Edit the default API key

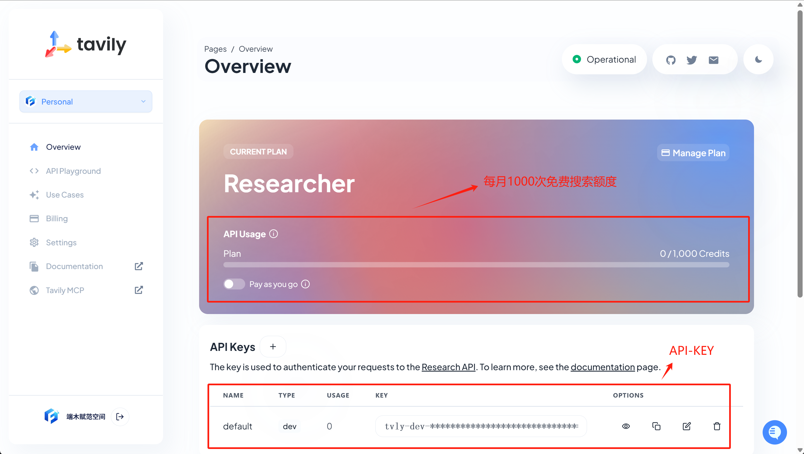point(686,426)
